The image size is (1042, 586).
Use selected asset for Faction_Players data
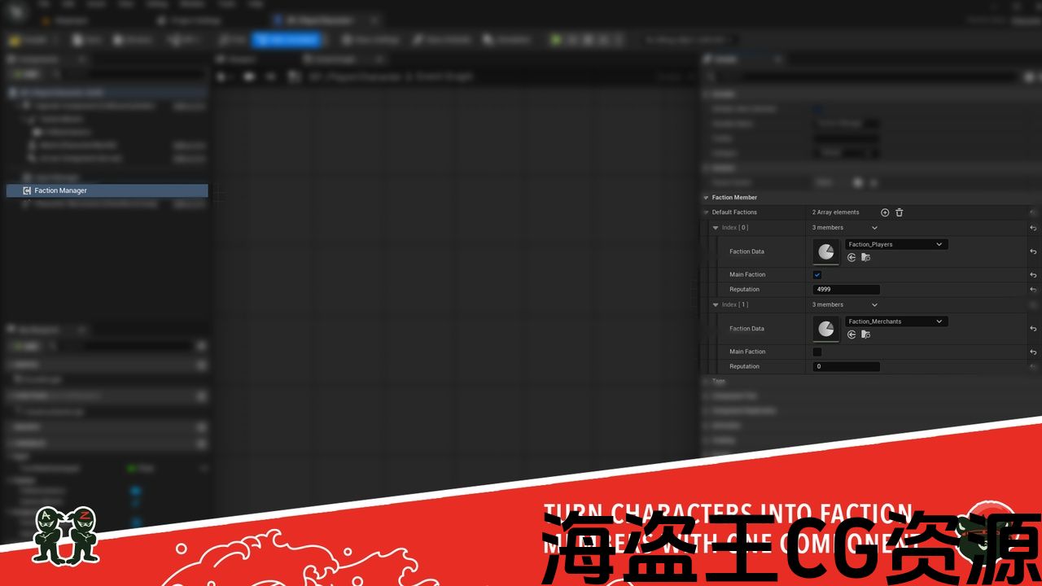tap(852, 257)
